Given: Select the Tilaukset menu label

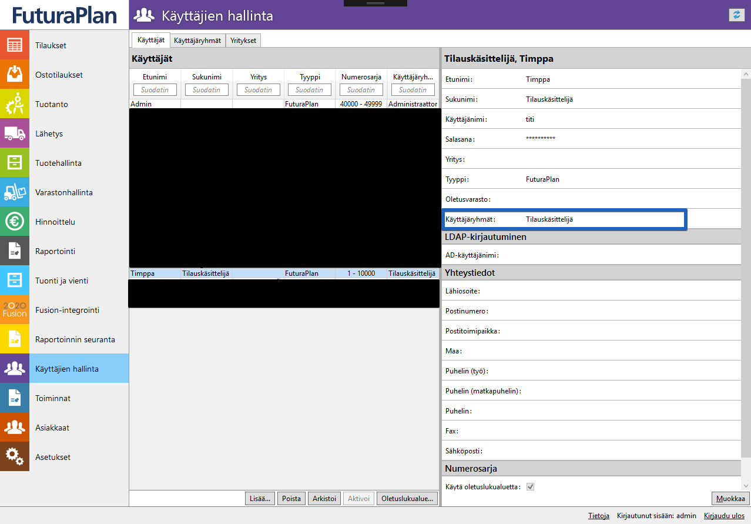Looking at the screenshot, I should [x=51, y=45].
